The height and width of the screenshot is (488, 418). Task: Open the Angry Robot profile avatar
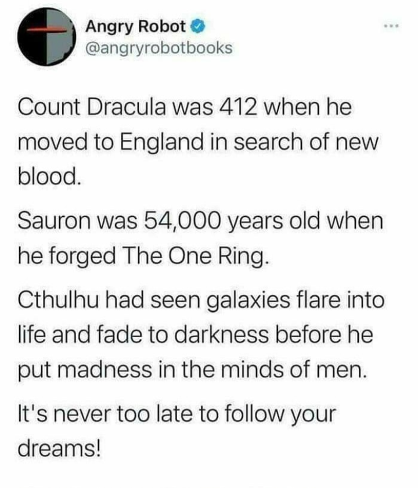pos(46,37)
